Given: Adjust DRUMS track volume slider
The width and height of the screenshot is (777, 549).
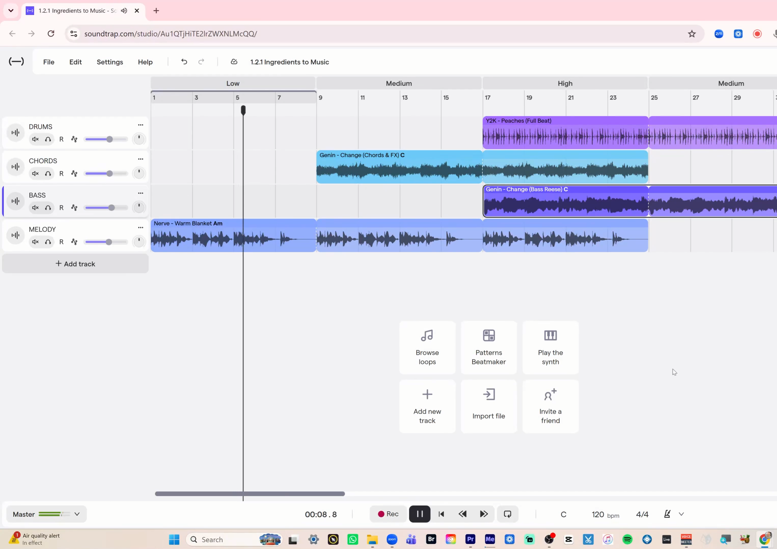Looking at the screenshot, I should 106,139.
